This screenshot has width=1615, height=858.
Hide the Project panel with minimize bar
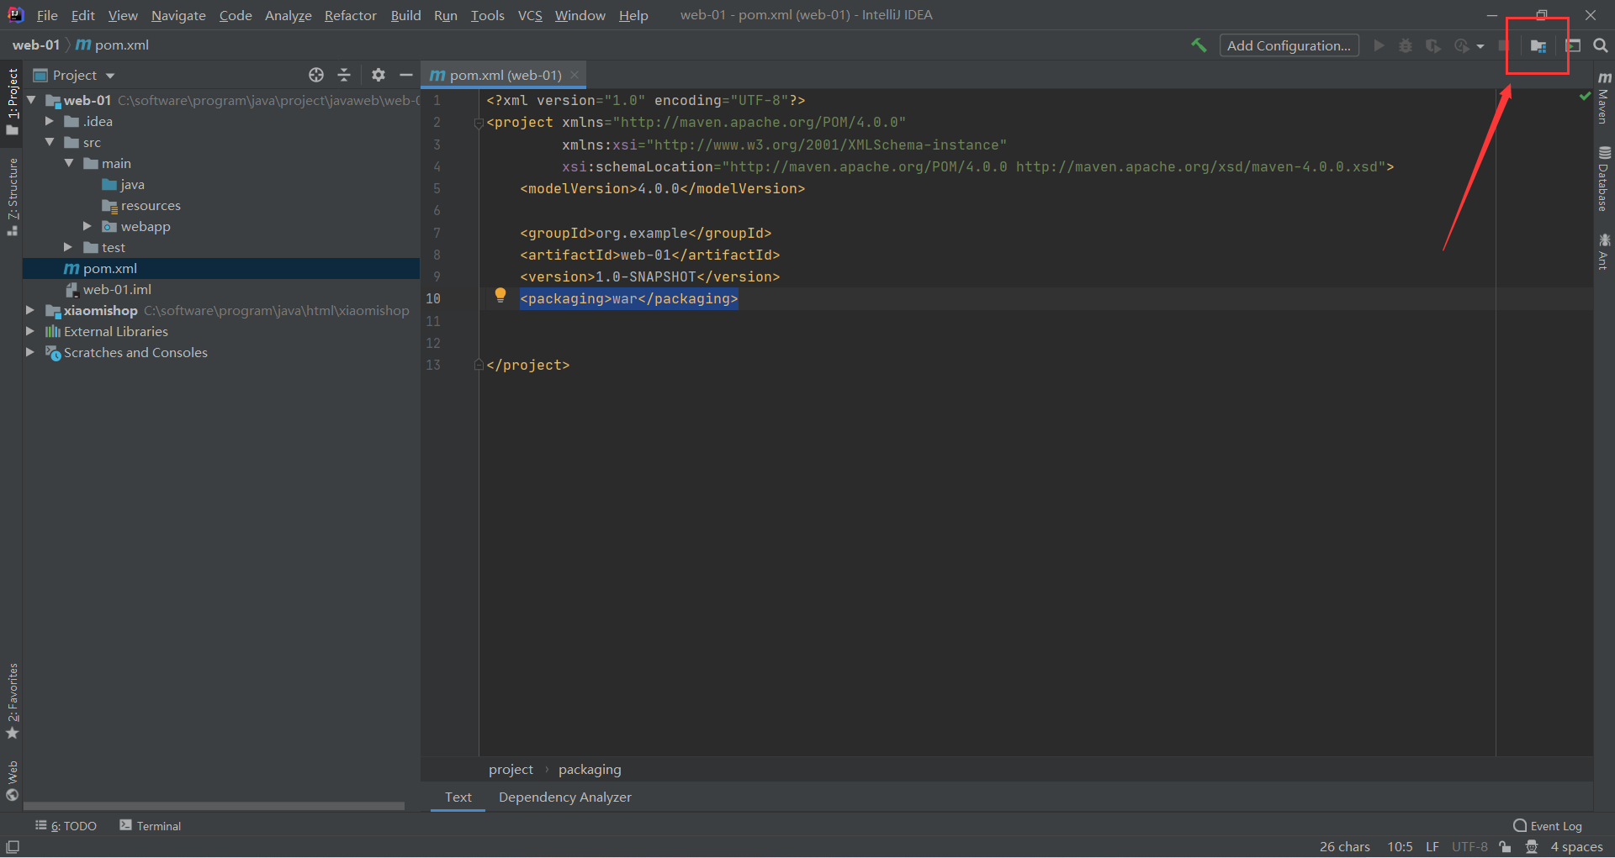(x=406, y=75)
